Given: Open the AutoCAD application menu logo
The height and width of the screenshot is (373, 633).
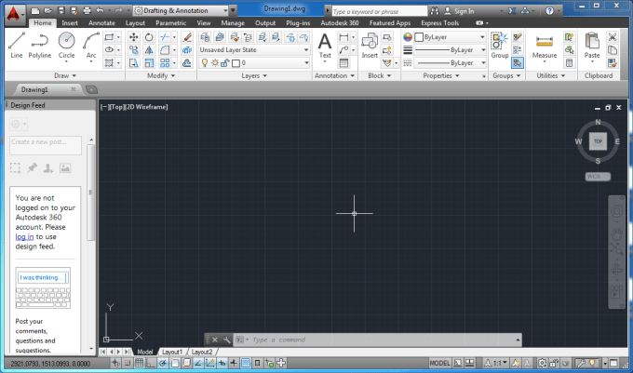Looking at the screenshot, I should [x=14, y=14].
